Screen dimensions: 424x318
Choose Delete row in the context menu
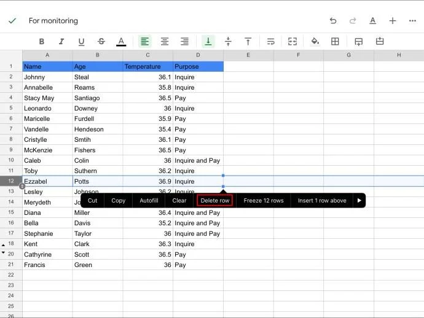pos(215,201)
